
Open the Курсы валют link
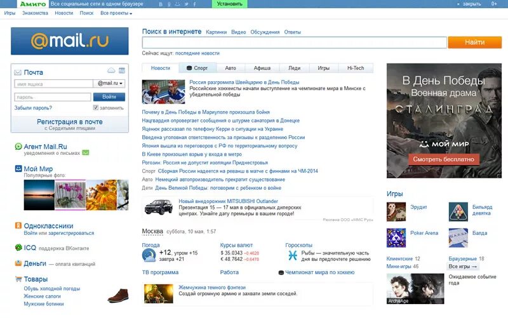(x=236, y=245)
